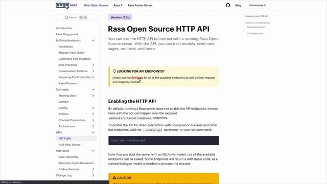
Task: Click the rasa run --enable-api code block
Action: pyautogui.click(x=163, y=141)
